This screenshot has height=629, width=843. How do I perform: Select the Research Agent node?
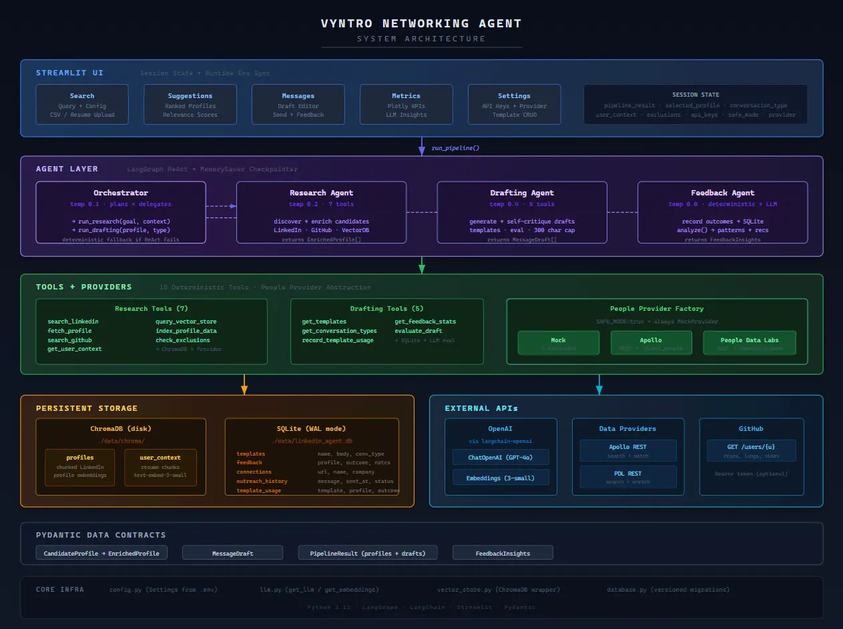[321, 213]
